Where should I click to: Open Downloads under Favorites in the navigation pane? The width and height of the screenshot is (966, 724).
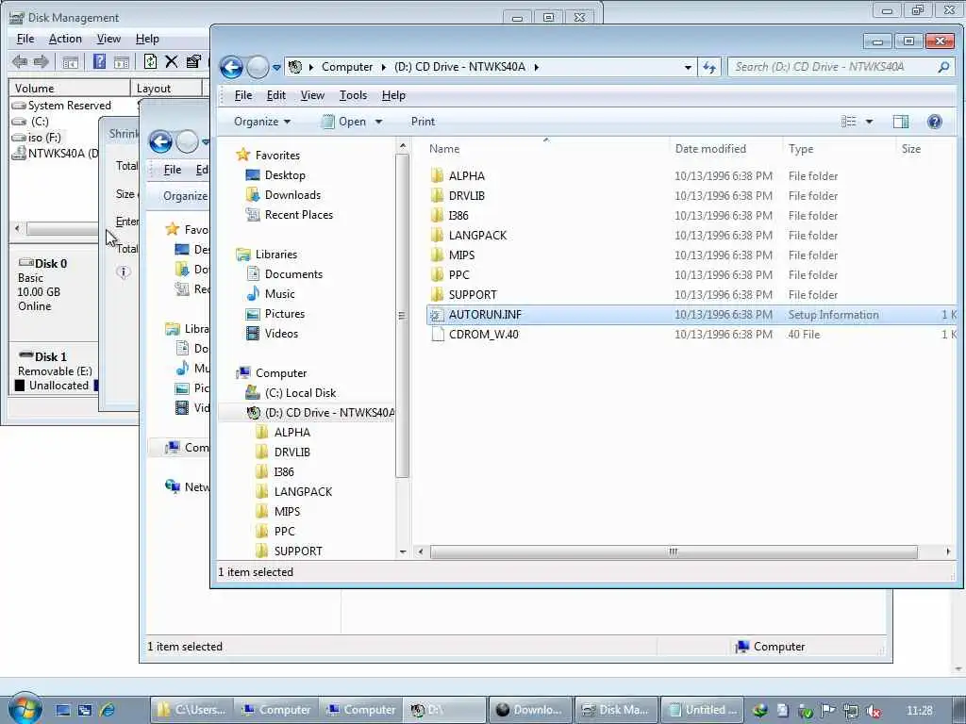(292, 195)
